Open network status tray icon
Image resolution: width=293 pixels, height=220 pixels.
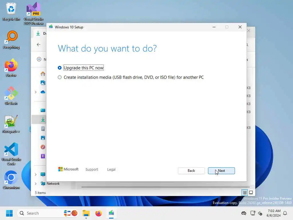[253, 213]
